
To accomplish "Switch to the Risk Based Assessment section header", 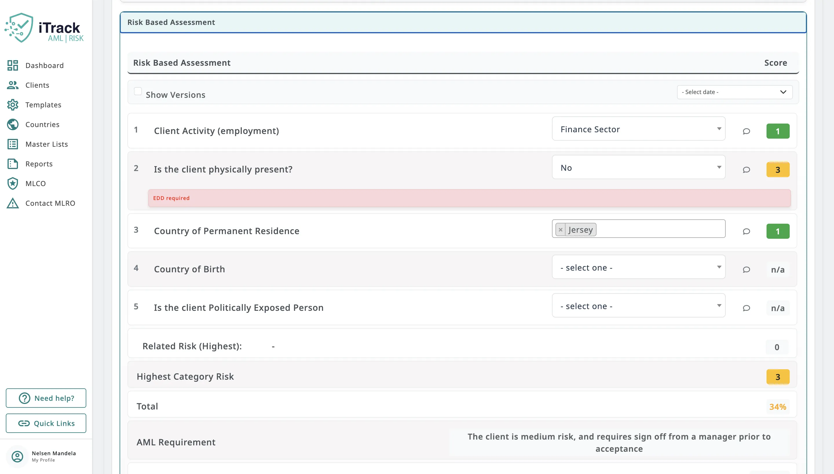I will coord(171,22).
